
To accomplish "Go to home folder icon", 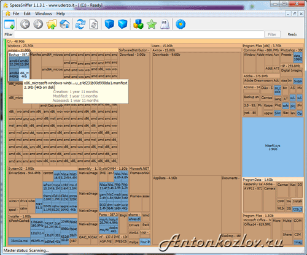I will [64, 25].
